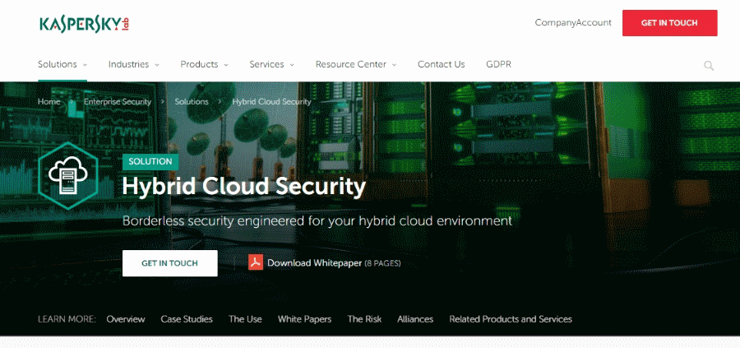Jump to Case Studies section

click(x=187, y=319)
